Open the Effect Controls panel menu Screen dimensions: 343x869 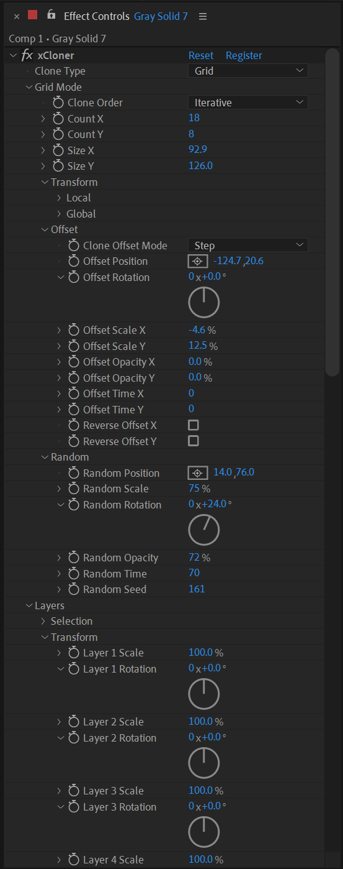(203, 16)
